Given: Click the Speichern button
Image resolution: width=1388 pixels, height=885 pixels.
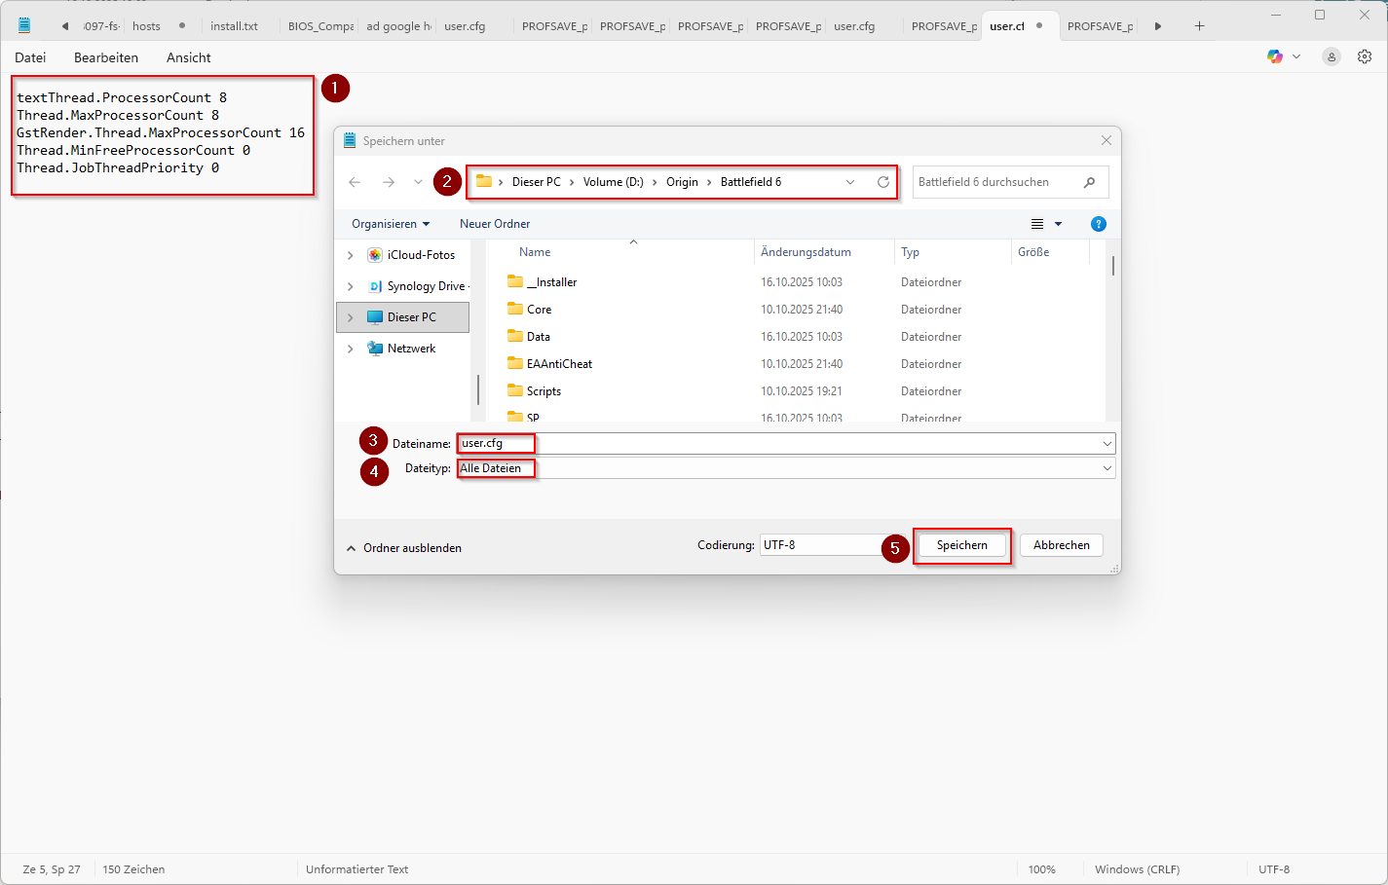Looking at the screenshot, I should point(961,545).
